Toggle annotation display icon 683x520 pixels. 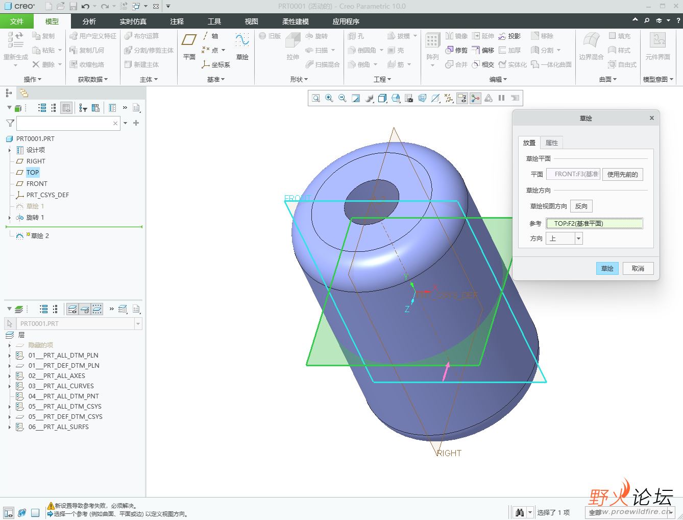(462, 98)
